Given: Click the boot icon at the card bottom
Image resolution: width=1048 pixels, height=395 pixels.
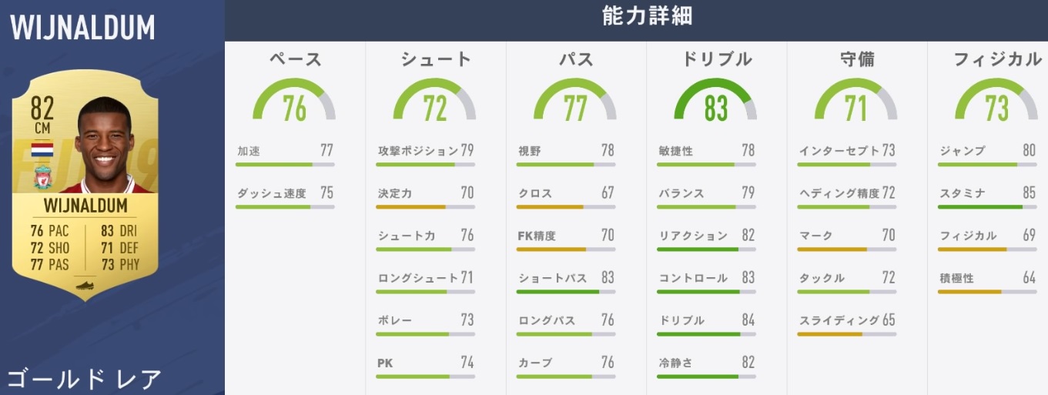Looking at the screenshot, I should pyautogui.click(x=85, y=285).
